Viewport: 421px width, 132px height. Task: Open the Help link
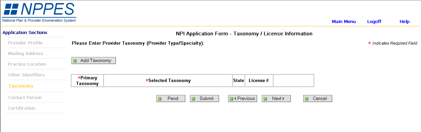404,22
